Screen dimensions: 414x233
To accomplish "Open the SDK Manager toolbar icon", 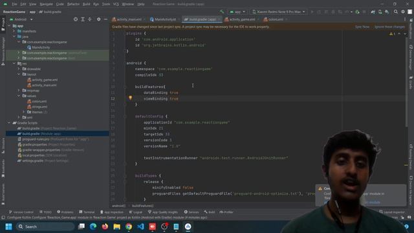I will click(x=387, y=12).
